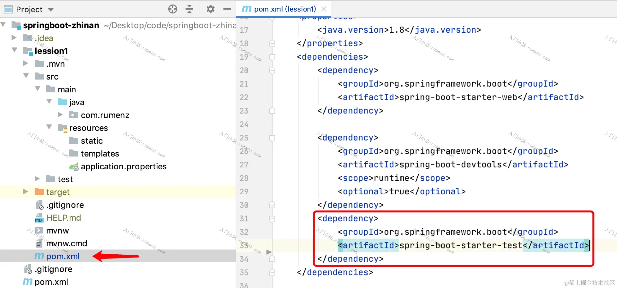Select the springboot-zhinan project name
This screenshot has height=288, width=617.
(x=61, y=25)
